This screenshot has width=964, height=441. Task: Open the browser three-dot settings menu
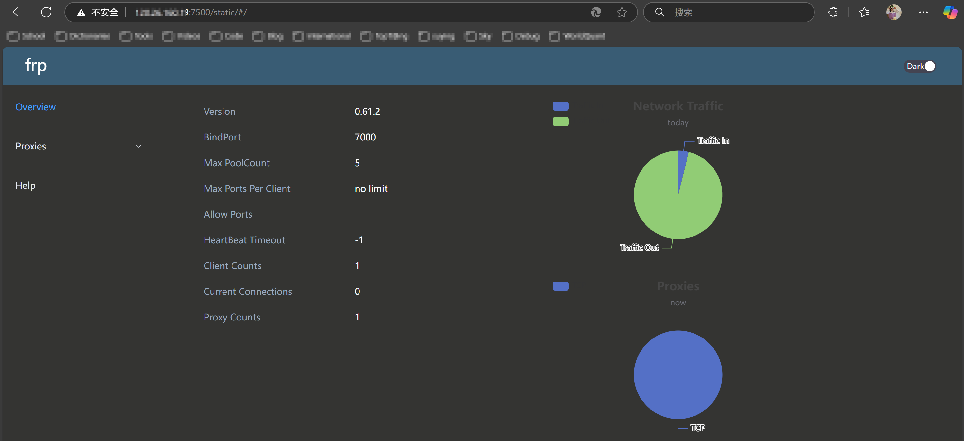click(923, 12)
